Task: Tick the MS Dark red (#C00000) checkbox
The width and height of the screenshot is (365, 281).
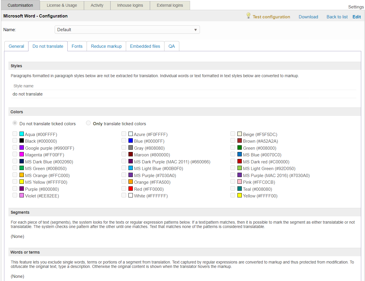Action: [233, 161]
